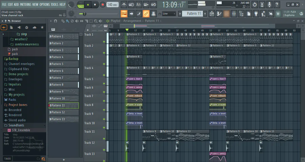Select the playlist Slip tool

81,21
